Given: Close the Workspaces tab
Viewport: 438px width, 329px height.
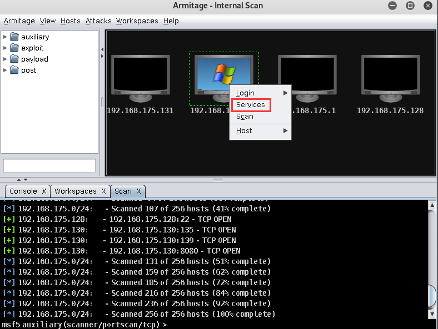Looking at the screenshot, I should tap(103, 191).
